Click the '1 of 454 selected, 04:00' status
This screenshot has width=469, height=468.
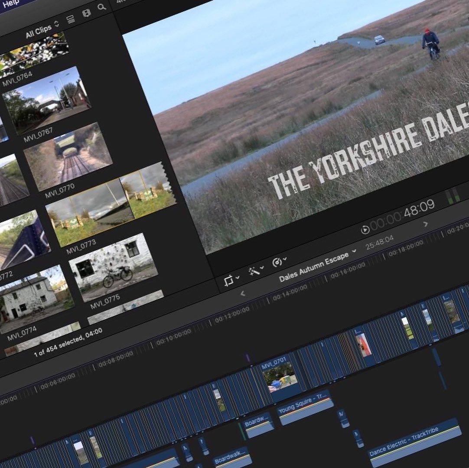point(68,342)
